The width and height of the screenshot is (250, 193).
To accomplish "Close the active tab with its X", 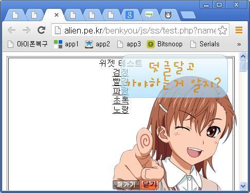I will tap(57, 15).
